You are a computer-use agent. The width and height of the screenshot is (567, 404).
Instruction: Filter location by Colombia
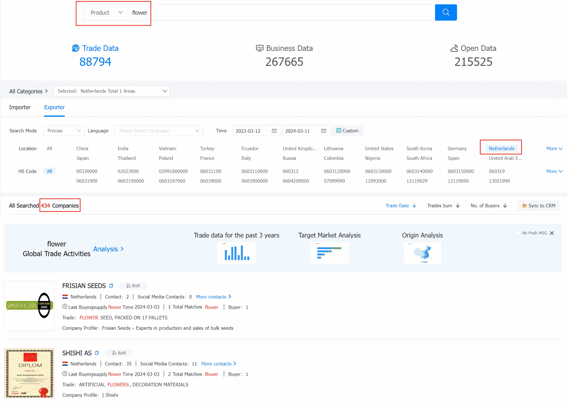[334, 158]
